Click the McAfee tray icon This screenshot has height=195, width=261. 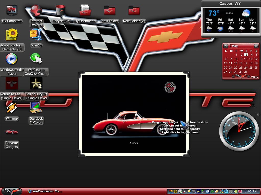click(240, 191)
